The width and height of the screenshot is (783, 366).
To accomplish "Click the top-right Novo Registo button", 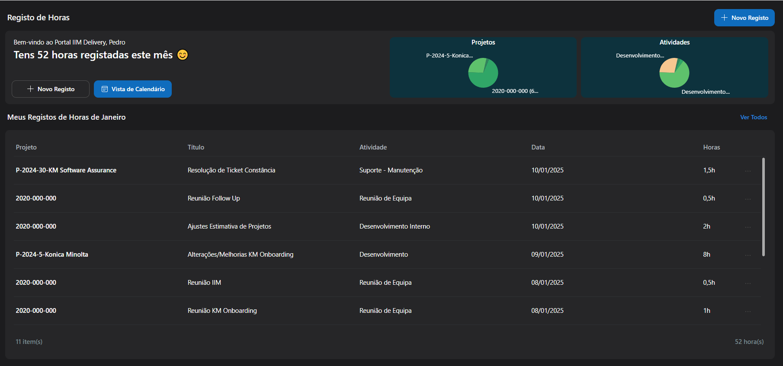I will [x=744, y=18].
